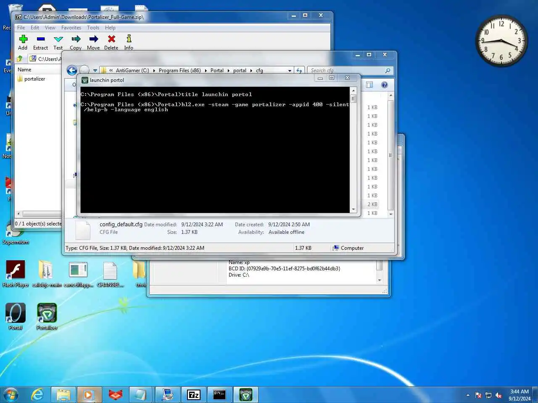Click AntiGamer (C:) in the address bar
The width and height of the screenshot is (538, 403).
click(132, 71)
